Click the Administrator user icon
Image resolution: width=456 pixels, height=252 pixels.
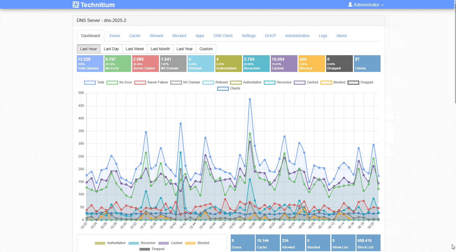point(350,4)
